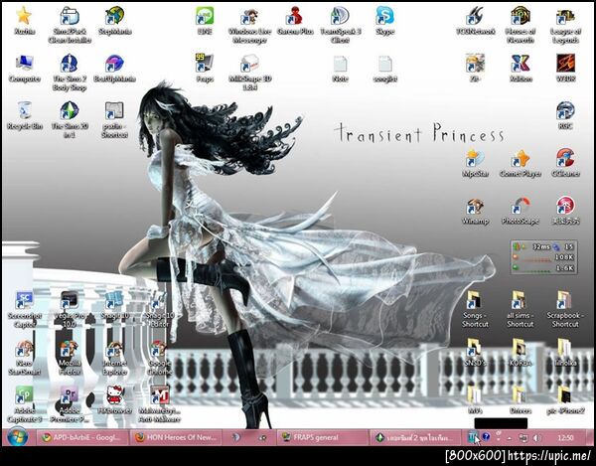Click the network tray icon
Image resolution: width=596 pixels, height=466 pixels.
click(x=523, y=438)
